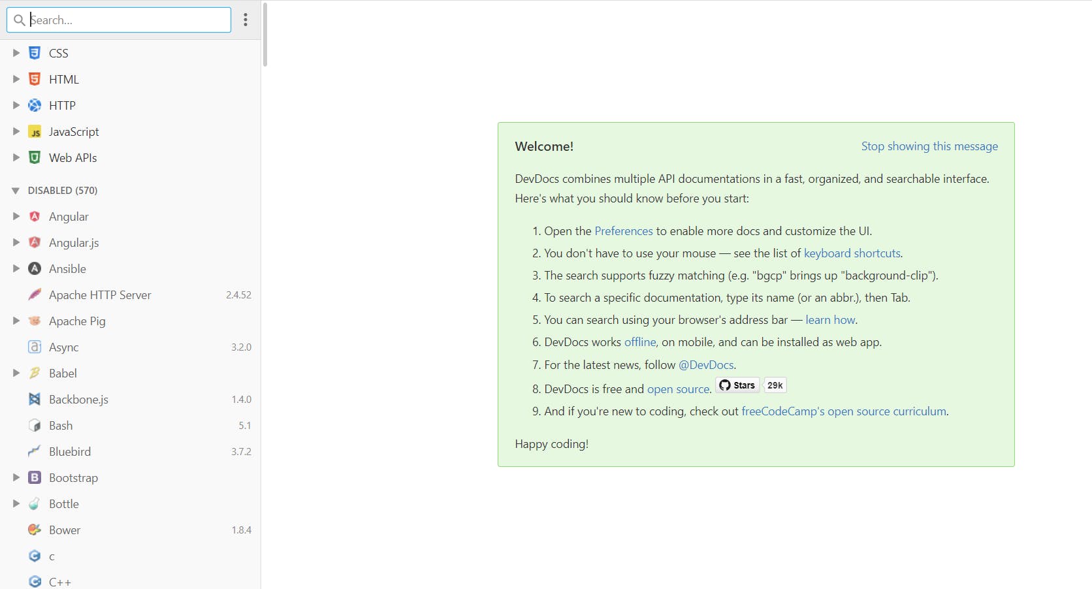Expand the JavaScript documentation tree

pyautogui.click(x=16, y=131)
